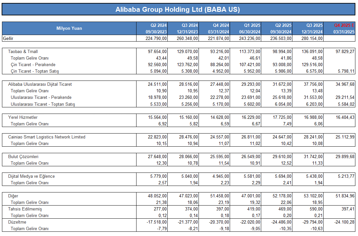This screenshot has width=358, height=236.
Task: Select the ratio 7,49
Action: [x=287, y=124]
